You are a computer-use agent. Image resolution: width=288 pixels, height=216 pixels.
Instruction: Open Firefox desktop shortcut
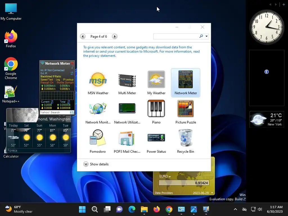click(11, 39)
